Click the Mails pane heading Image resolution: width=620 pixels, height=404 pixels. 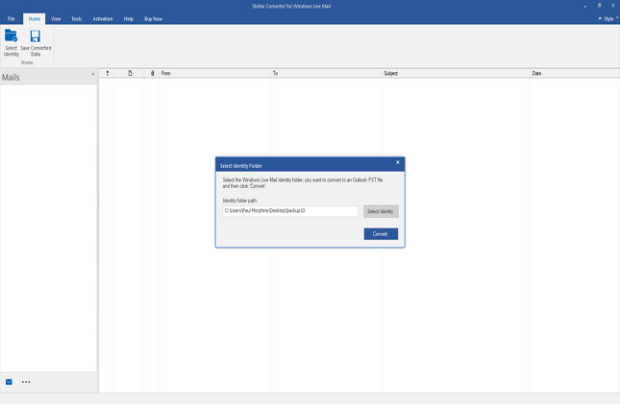pyautogui.click(x=11, y=78)
